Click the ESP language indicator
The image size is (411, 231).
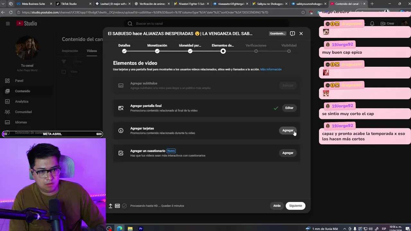pyautogui.click(x=384, y=229)
